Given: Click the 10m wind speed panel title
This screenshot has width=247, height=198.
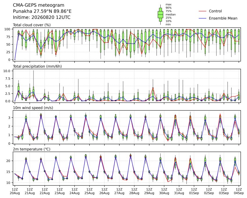Looking at the screenshot, I should tap(33, 108).
